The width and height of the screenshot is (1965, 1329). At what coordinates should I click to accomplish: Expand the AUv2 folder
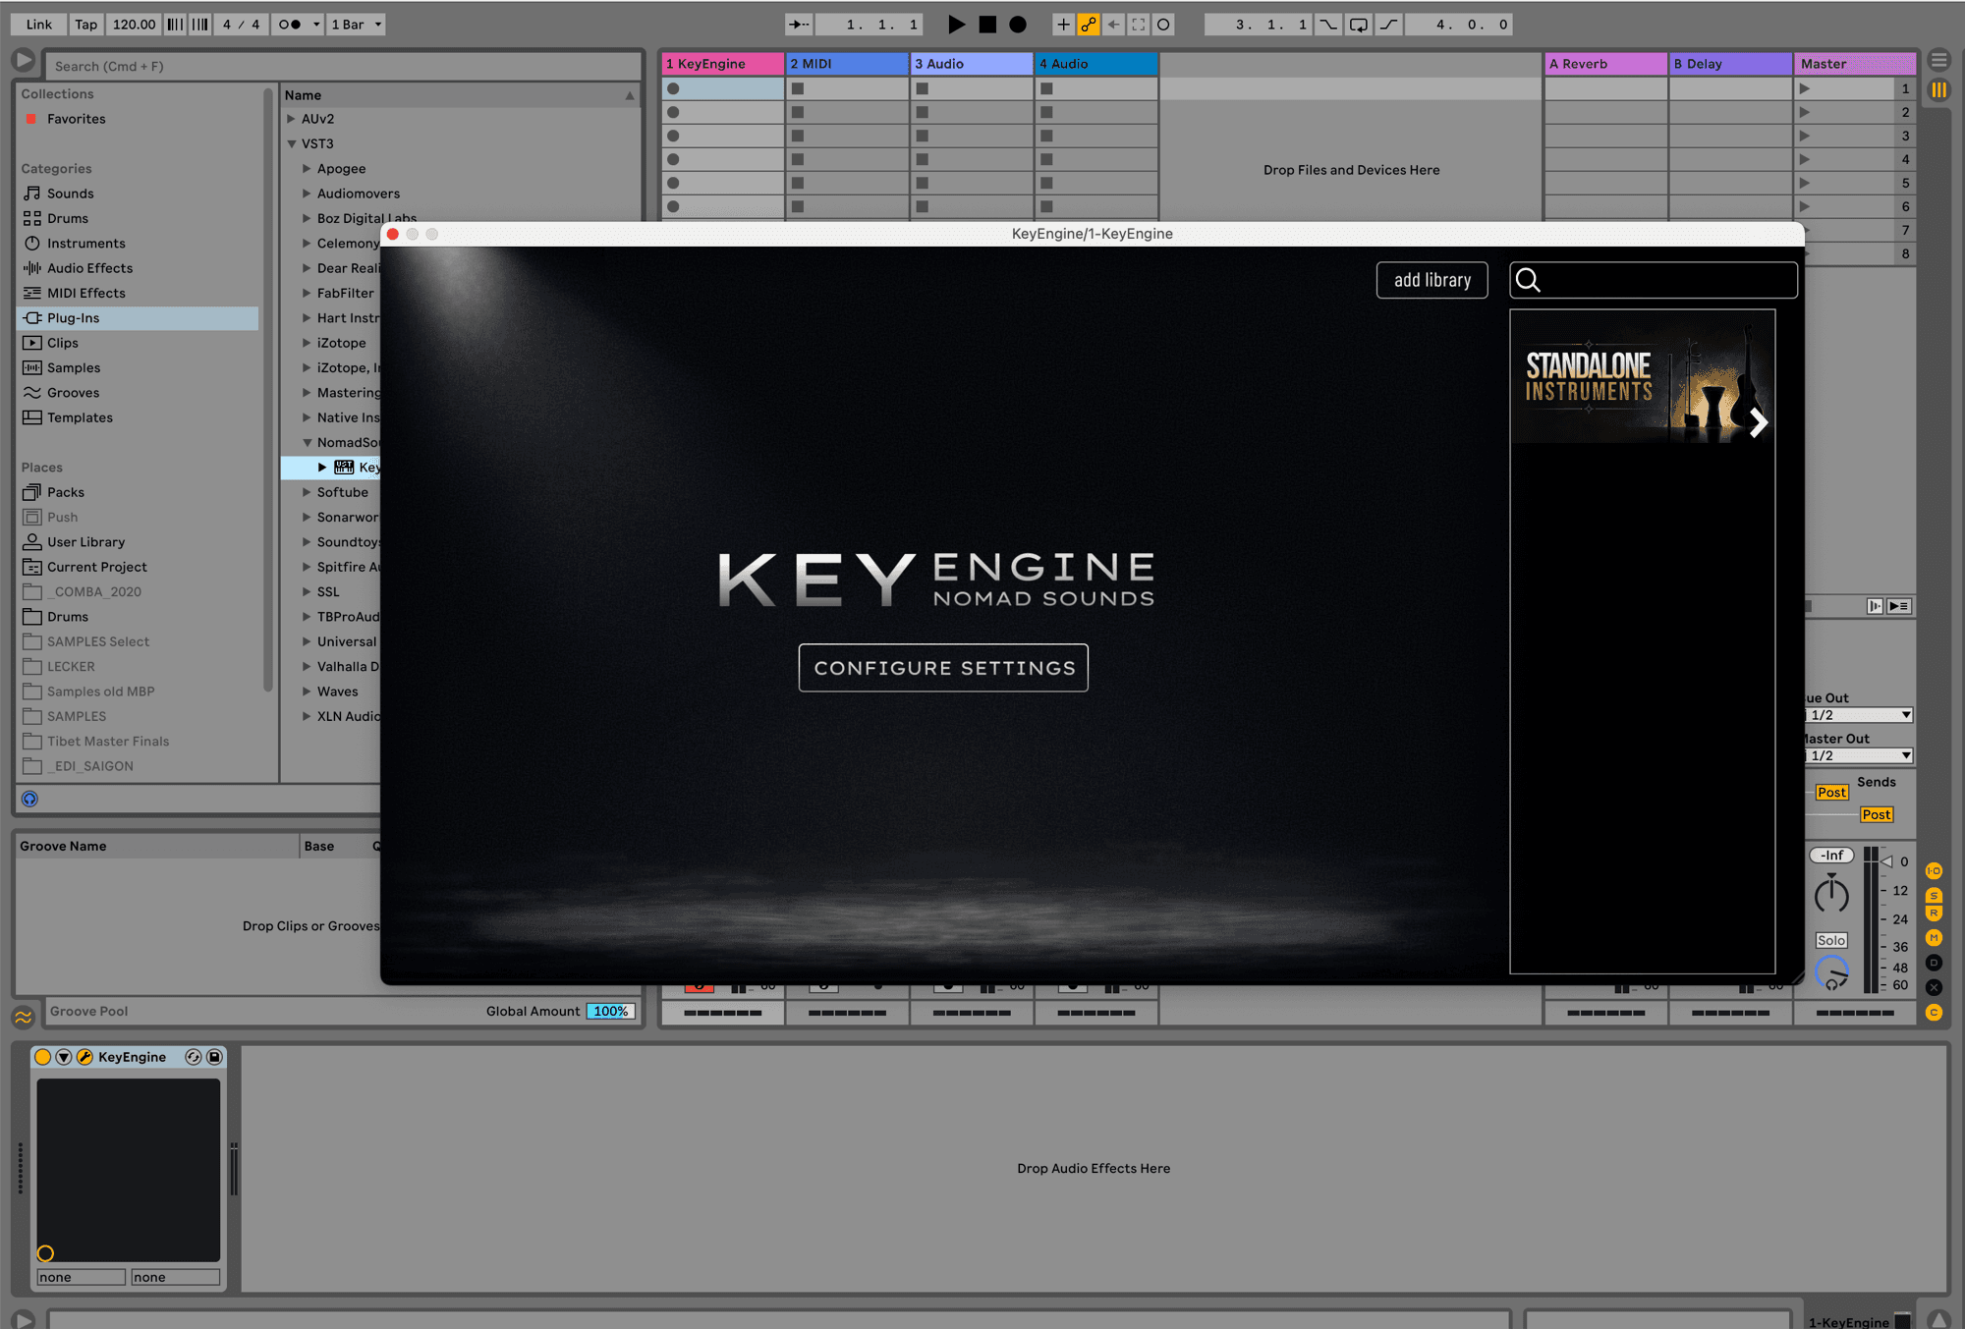[292, 119]
